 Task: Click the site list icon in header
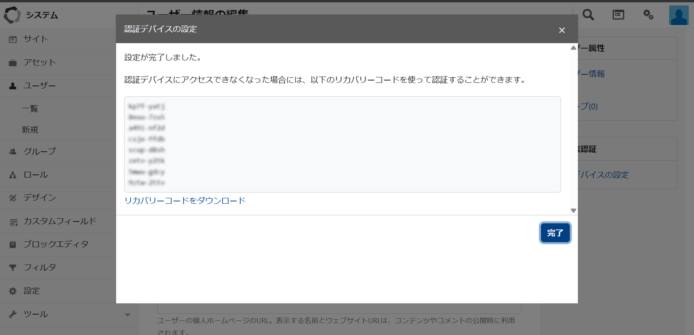[618, 15]
